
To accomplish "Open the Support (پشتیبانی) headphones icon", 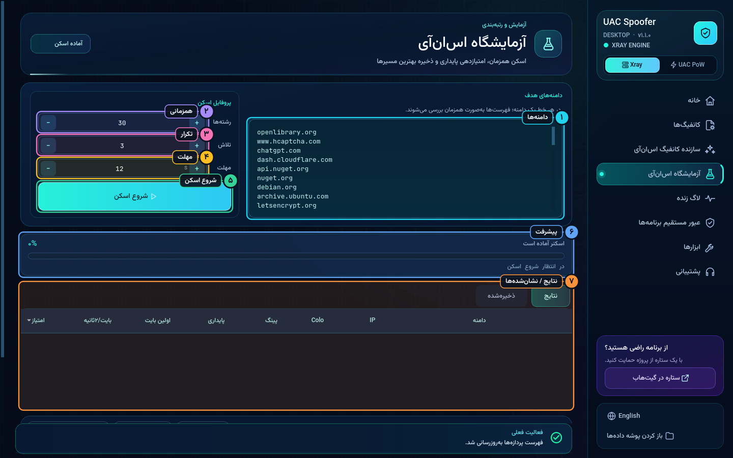I will [710, 272].
